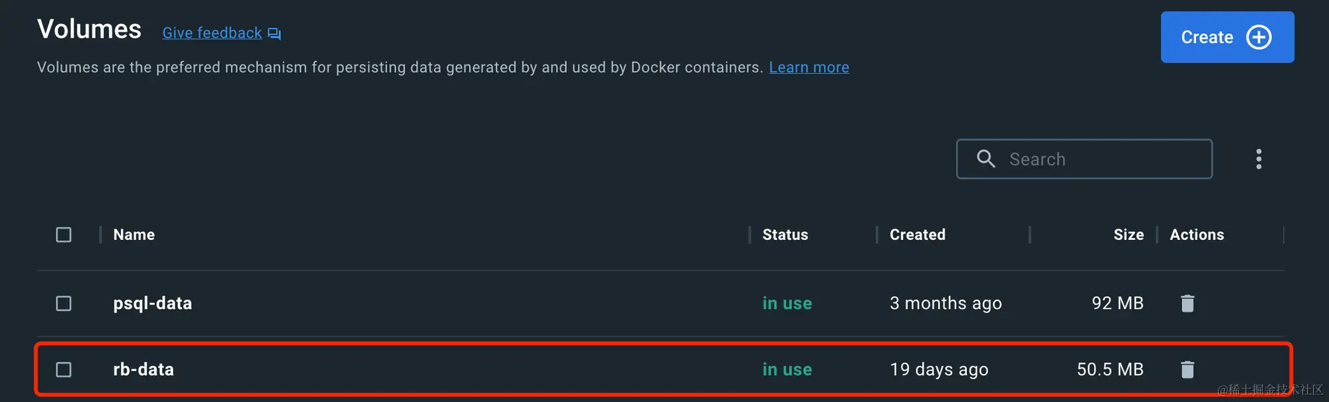Check the rb-data volume checkbox
The width and height of the screenshot is (1329, 402).
coord(64,369)
